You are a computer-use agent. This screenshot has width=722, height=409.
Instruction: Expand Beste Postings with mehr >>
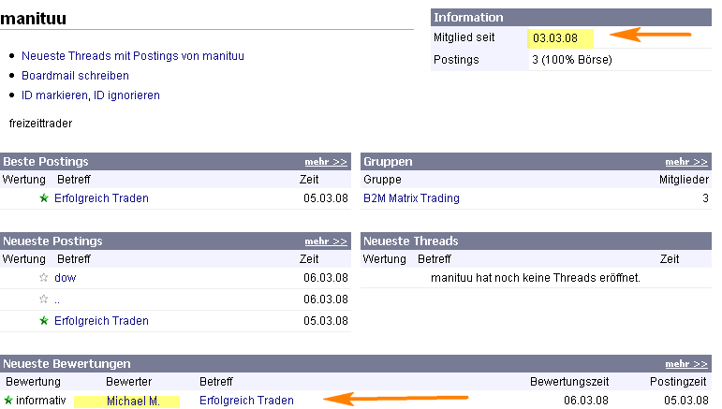pyautogui.click(x=326, y=162)
